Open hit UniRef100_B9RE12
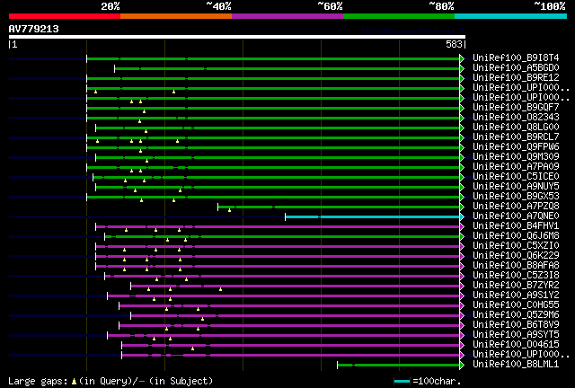Image resolution: width=575 pixels, height=388 pixels. 516,77
